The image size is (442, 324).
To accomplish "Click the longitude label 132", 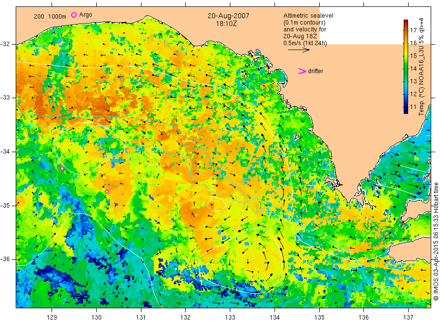I will point(186,318).
